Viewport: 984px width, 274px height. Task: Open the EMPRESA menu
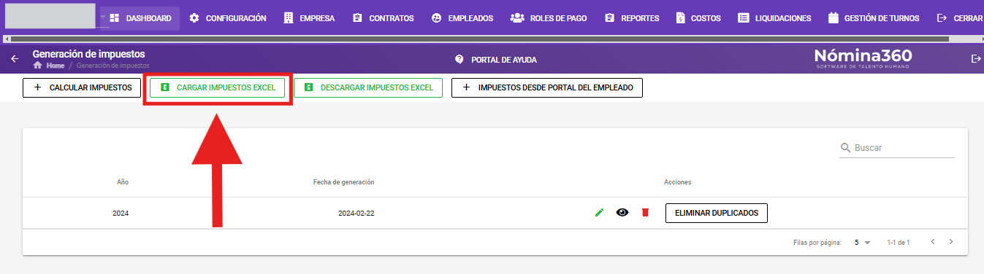(309, 18)
